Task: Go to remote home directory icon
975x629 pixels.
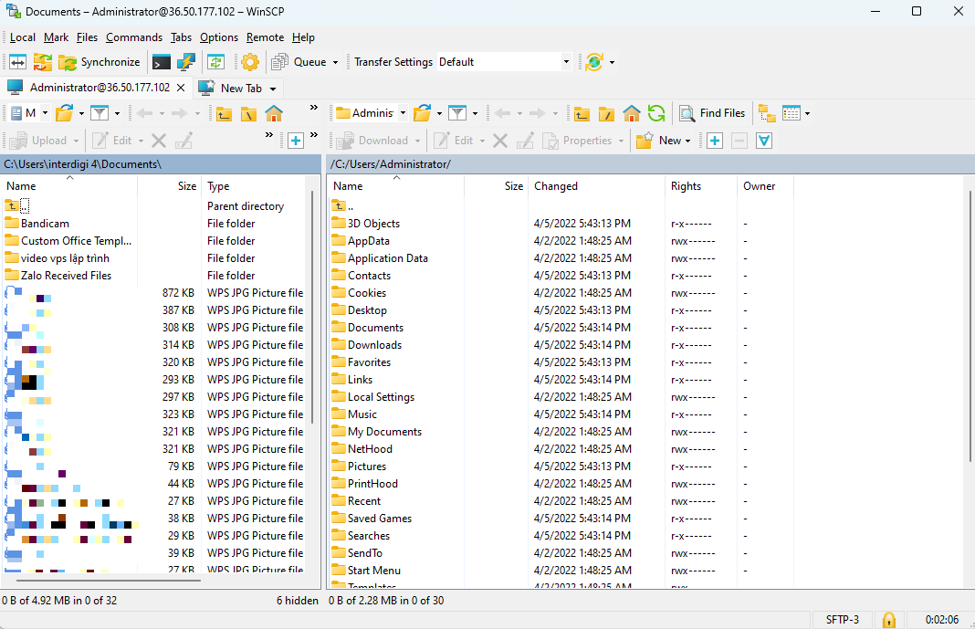Action: 632,114
